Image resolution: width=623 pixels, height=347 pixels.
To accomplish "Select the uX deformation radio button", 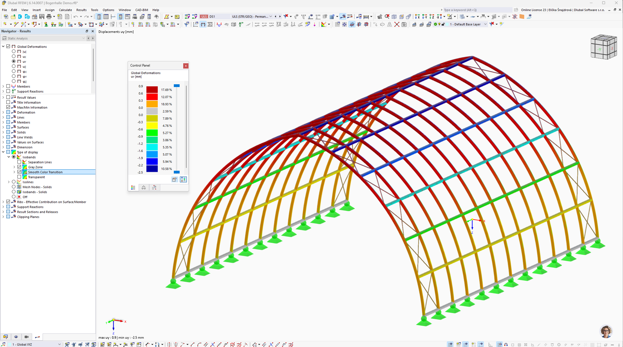I will pyautogui.click(x=14, y=56).
